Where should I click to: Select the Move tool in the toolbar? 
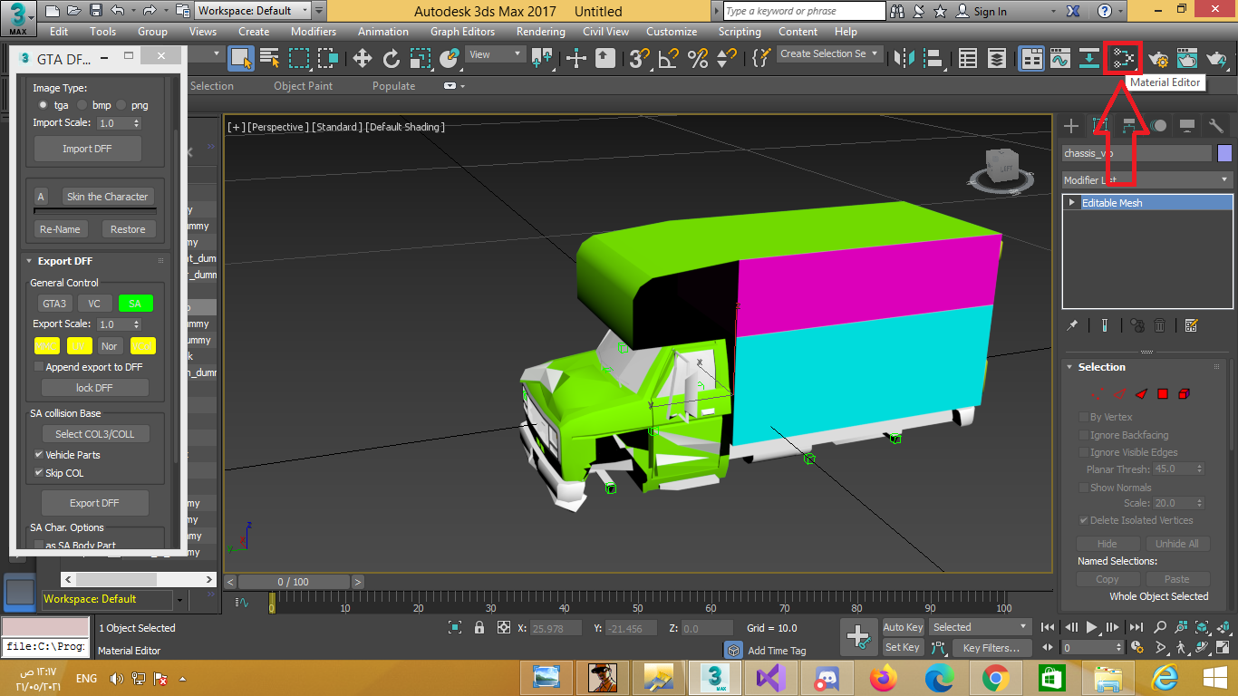pyautogui.click(x=363, y=58)
